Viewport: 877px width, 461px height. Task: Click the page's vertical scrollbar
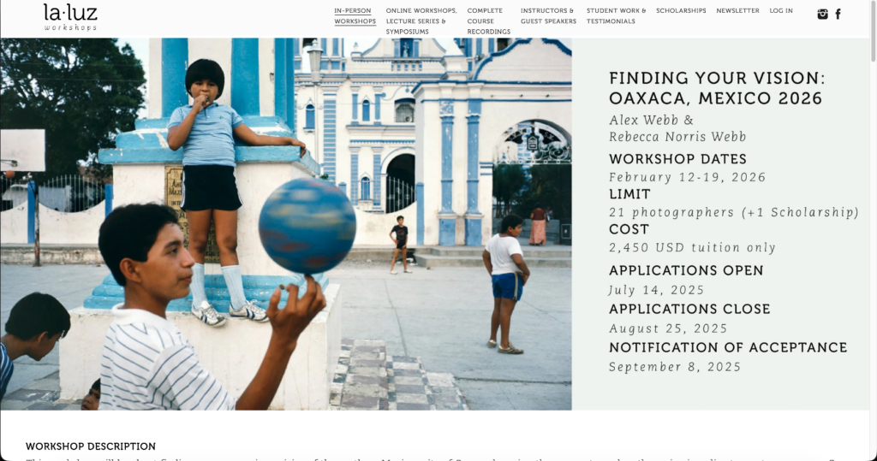tap(873, 230)
